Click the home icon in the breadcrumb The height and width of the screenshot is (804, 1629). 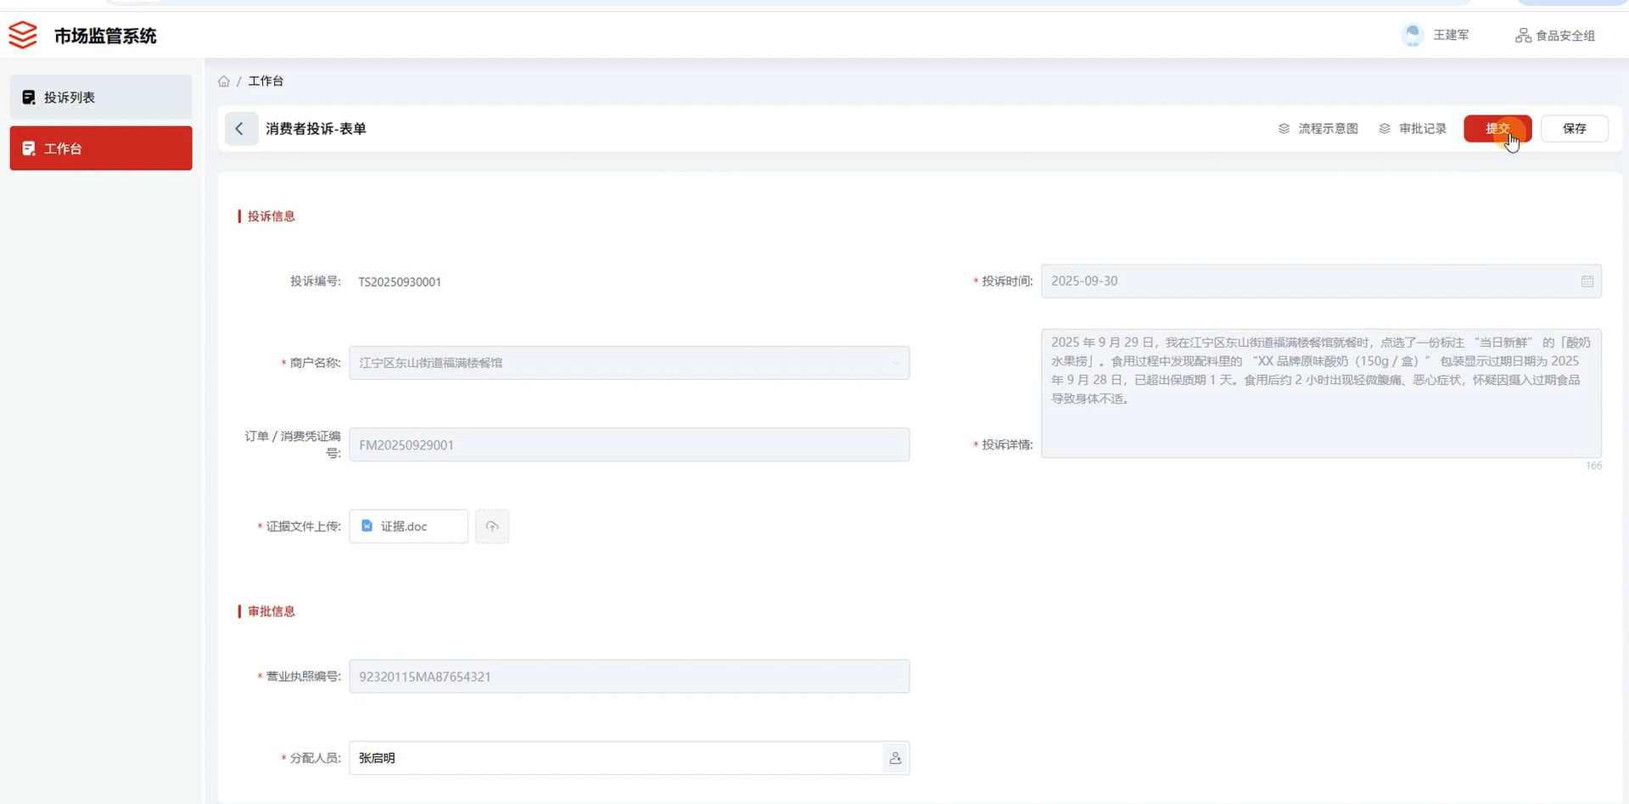tap(224, 81)
